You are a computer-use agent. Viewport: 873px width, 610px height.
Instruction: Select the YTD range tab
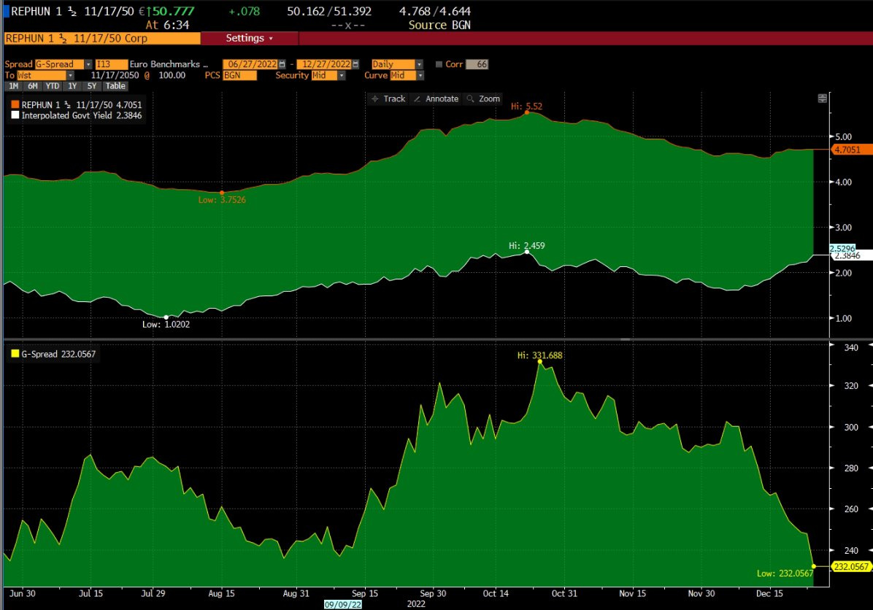tap(53, 86)
